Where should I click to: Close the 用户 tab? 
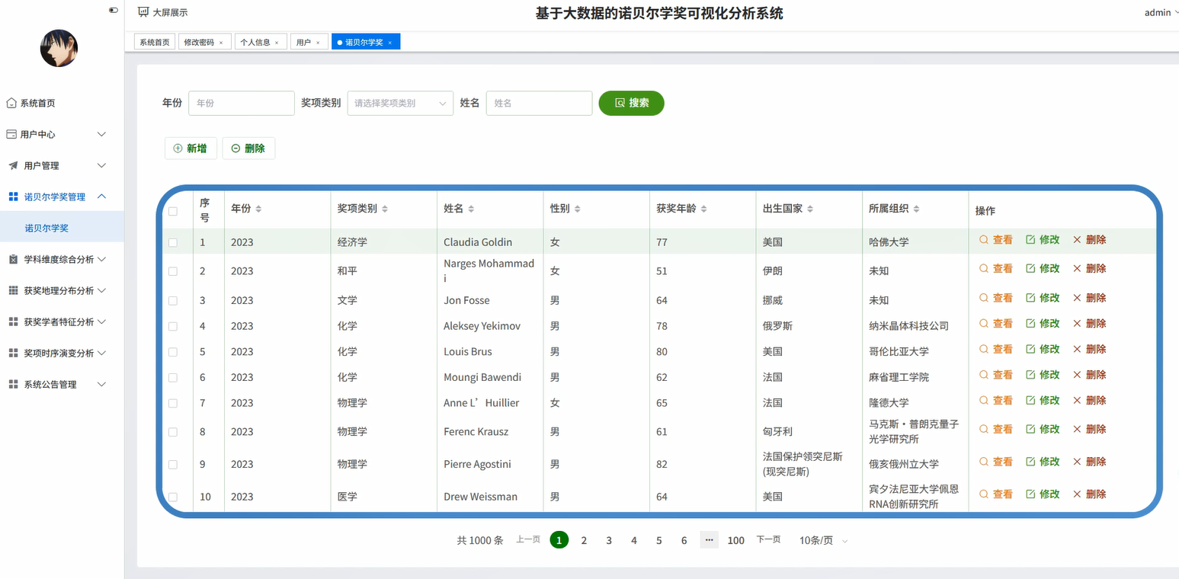(x=318, y=43)
